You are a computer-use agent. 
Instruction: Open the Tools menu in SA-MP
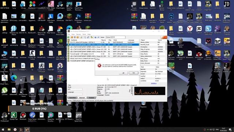tap(84, 34)
